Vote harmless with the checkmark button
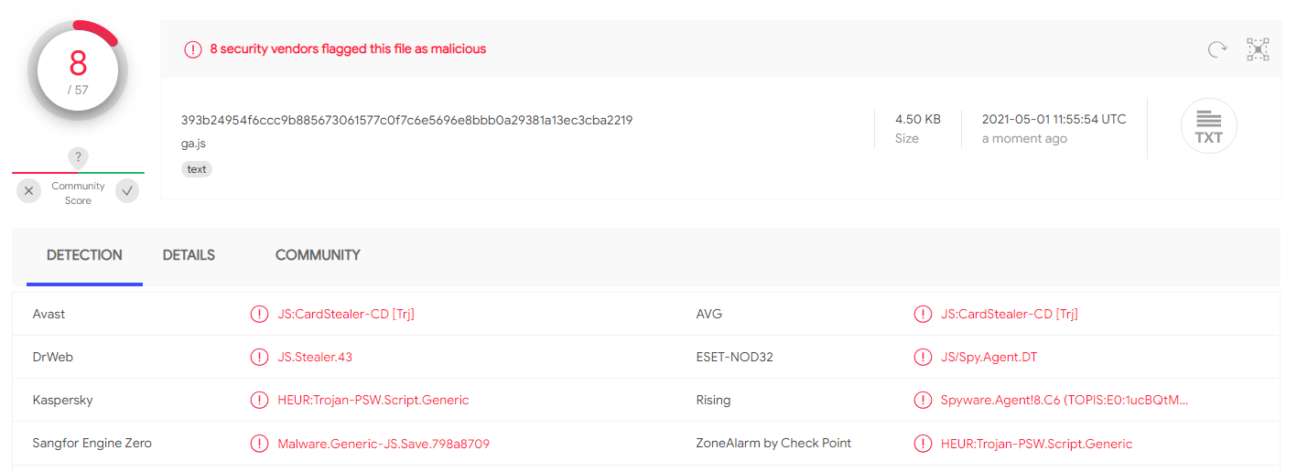This screenshot has height=472, width=1297. click(127, 191)
